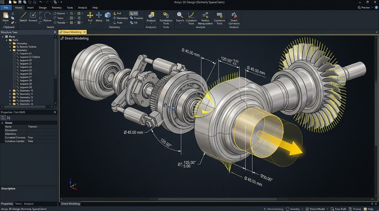Close the Properties panel

[55, 112]
